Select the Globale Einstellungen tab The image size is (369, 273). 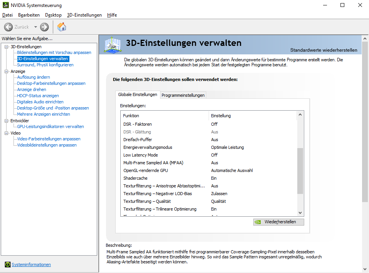click(x=137, y=94)
